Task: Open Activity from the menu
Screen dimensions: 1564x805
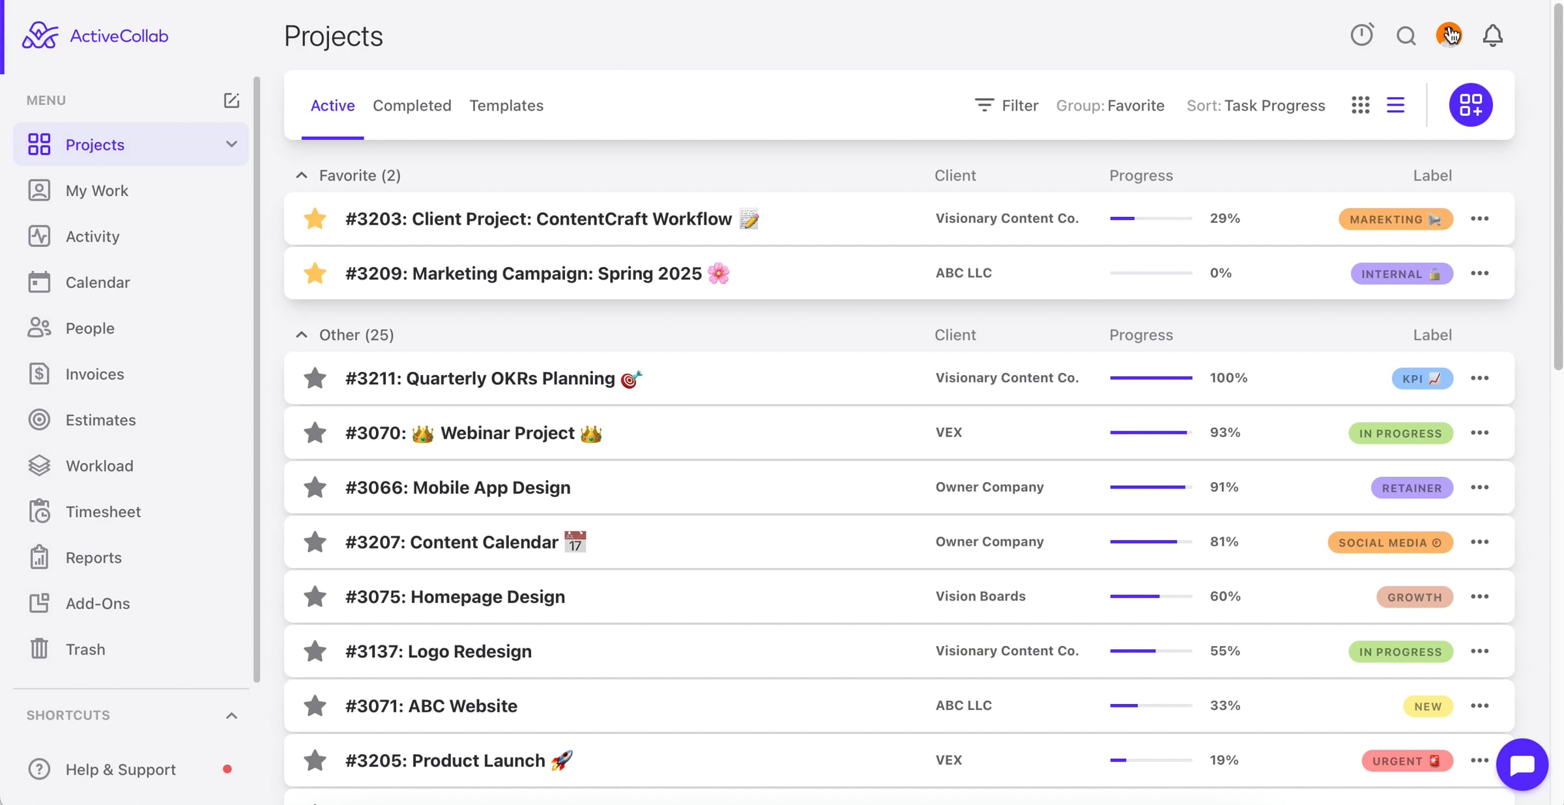Action: click(x=131, y=236)
